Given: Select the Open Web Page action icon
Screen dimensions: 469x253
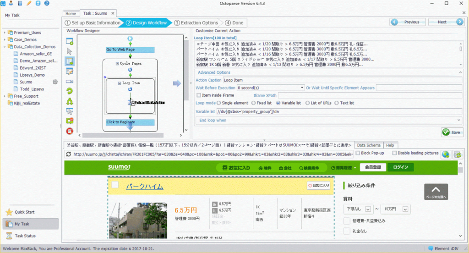Looking at the screenshot, I should pos(70,41).
